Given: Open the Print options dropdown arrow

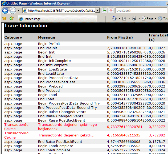Looking at the screenshot, I should pos(139,19).
